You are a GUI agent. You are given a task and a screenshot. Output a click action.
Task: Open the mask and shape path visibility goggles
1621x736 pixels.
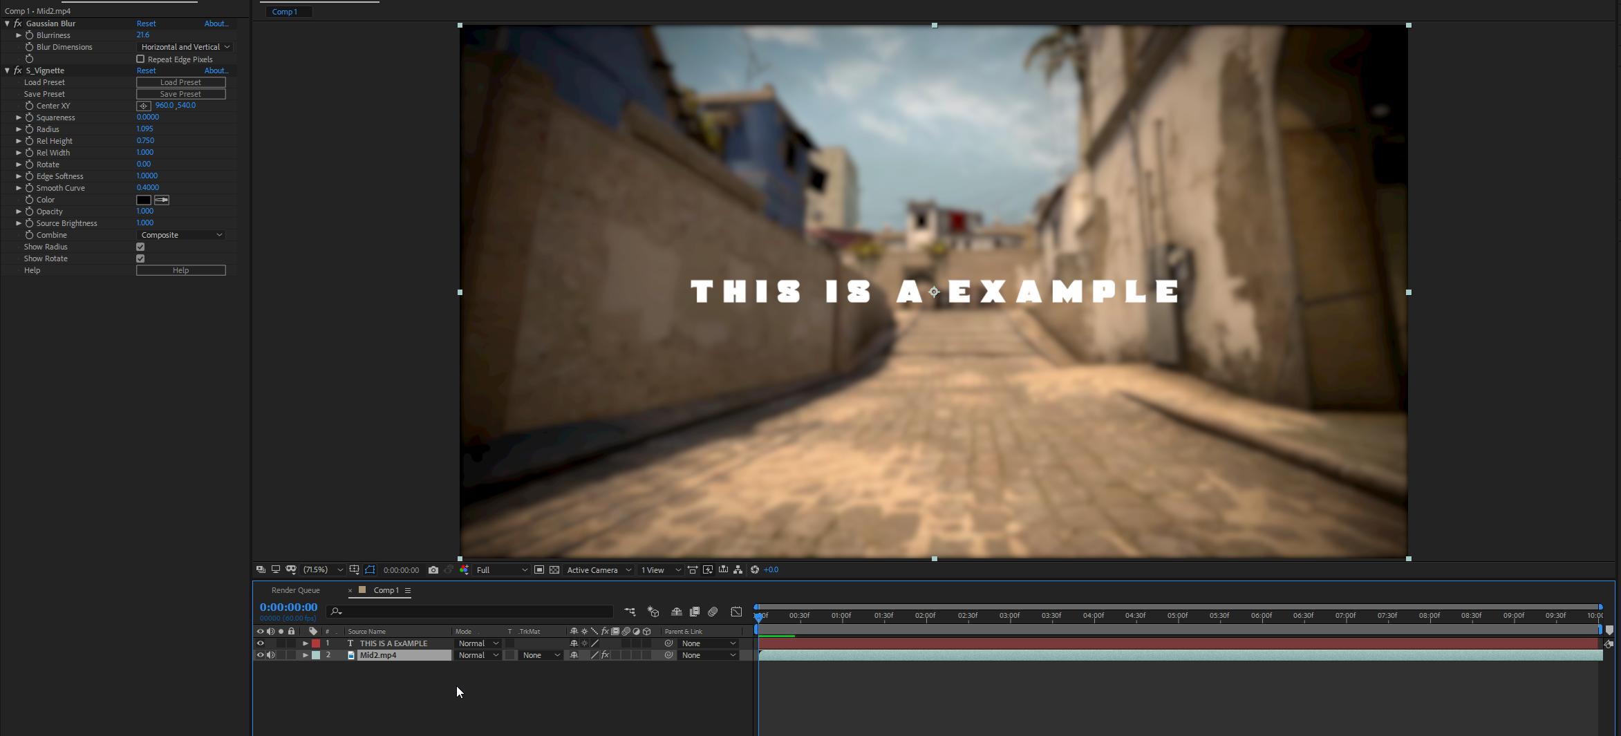click(x=291, y=569)
